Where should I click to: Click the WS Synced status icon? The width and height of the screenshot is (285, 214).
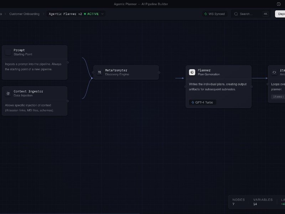(206, 14)
